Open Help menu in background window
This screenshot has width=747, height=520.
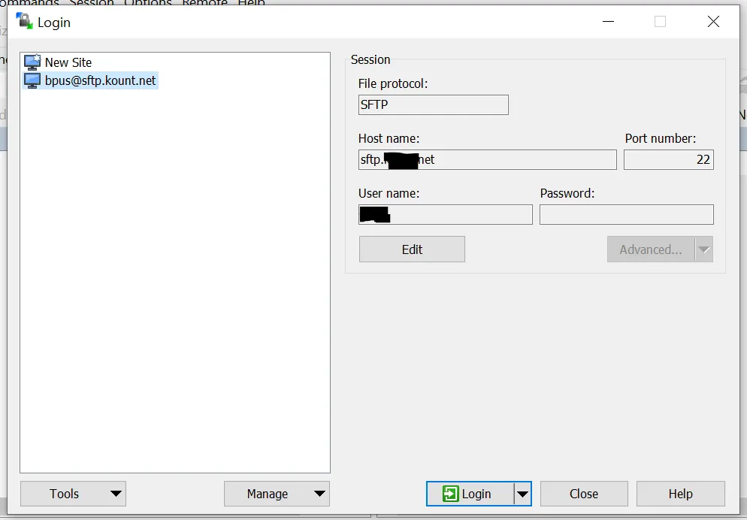click(251, 2)
